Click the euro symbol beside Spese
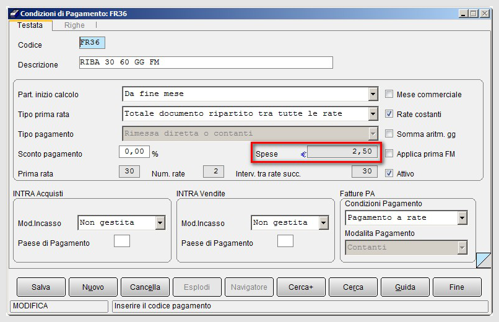This screenshot has height=322, width=499. 303,154
